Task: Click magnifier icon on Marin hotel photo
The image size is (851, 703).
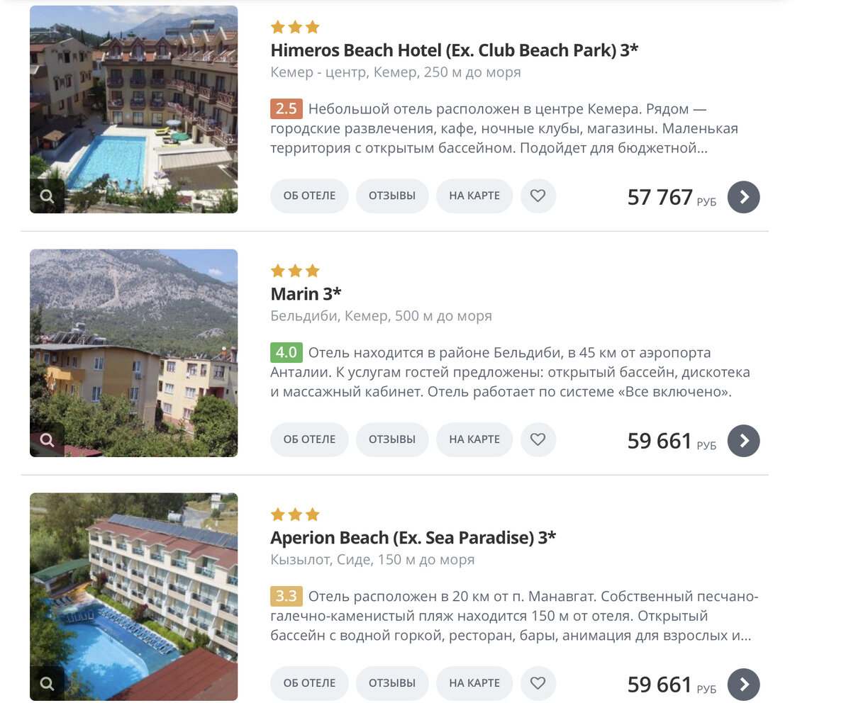Action: tap(47, 440)
